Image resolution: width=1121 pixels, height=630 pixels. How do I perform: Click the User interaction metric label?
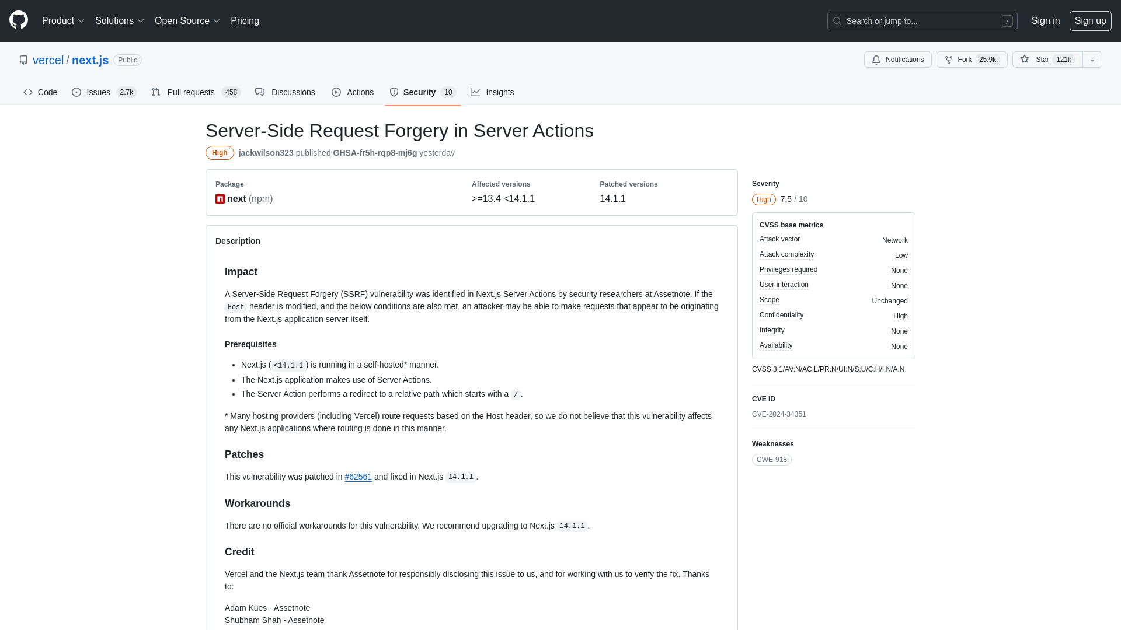(x=784, y=285)
